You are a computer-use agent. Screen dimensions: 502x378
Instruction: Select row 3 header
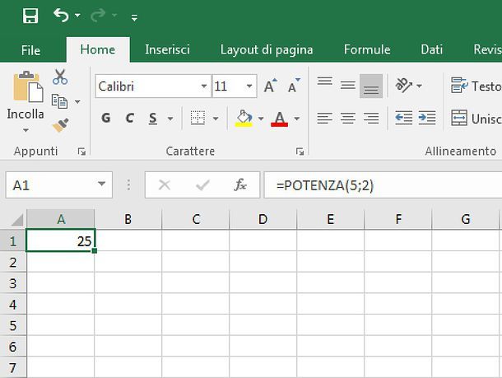(13, 283)
